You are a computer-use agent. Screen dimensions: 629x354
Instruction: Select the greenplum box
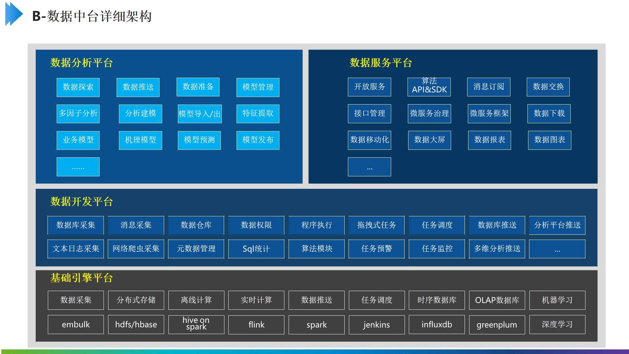pyautogui.click(x=497, y=325)
